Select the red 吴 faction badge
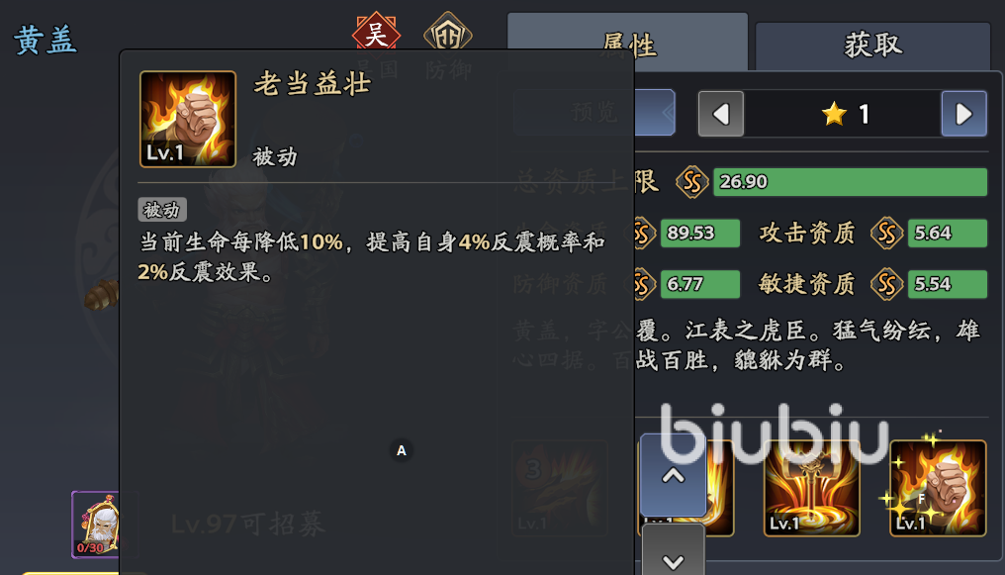This screenshot has width=1005, height=575. [376, 34]
